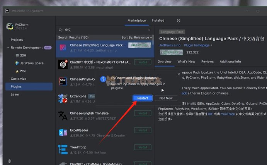Click the JetBrains Space icon
Screen dimensions: 267x165
pos(17,63)
